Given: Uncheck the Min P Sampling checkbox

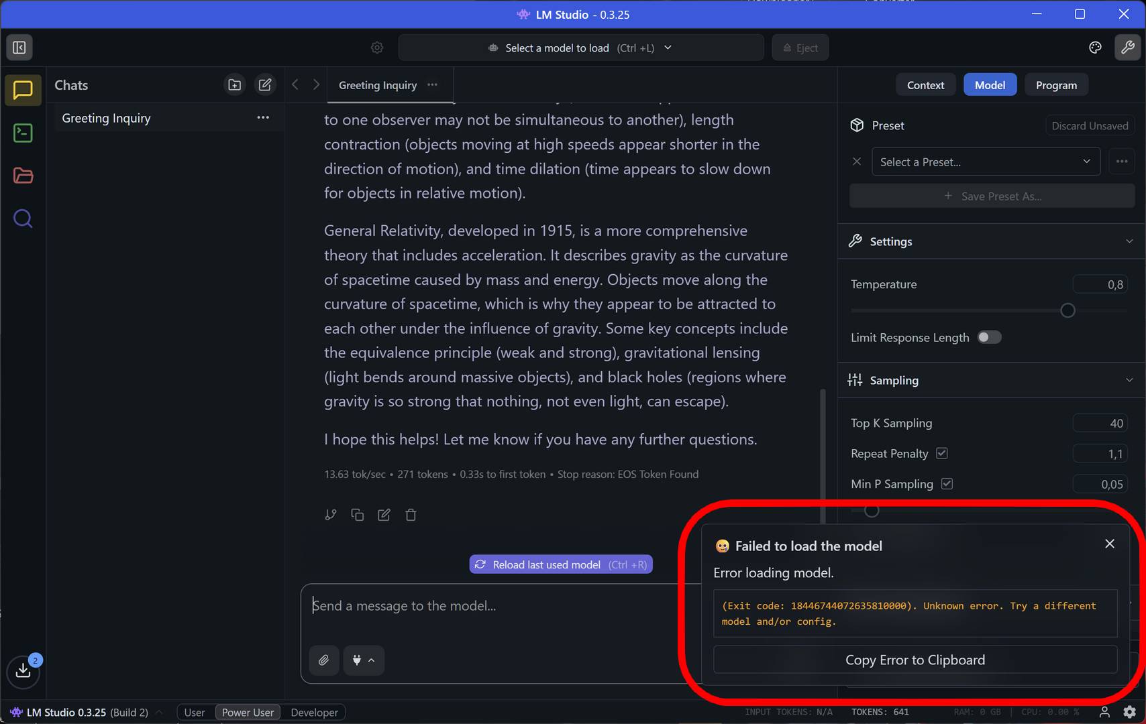Looking at the screenshot, I should click(947, 483).
